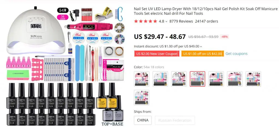The height and width of the screenshot is (130, 279).
Task: Select the sixth color variant thumbnail
Action: pos(235,79)
